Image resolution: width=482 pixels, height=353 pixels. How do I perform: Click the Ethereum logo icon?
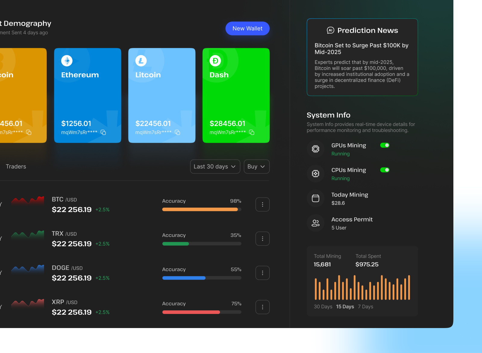point(67,60)
